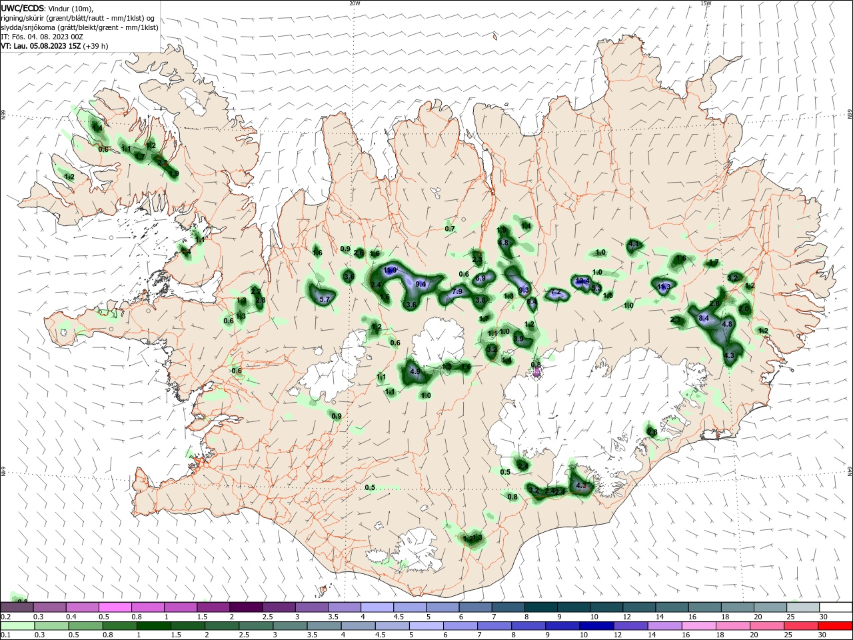Click the 11.3 precipitation value
The height and width of the screenshot is (640, 853).
[x=664, y=287]
